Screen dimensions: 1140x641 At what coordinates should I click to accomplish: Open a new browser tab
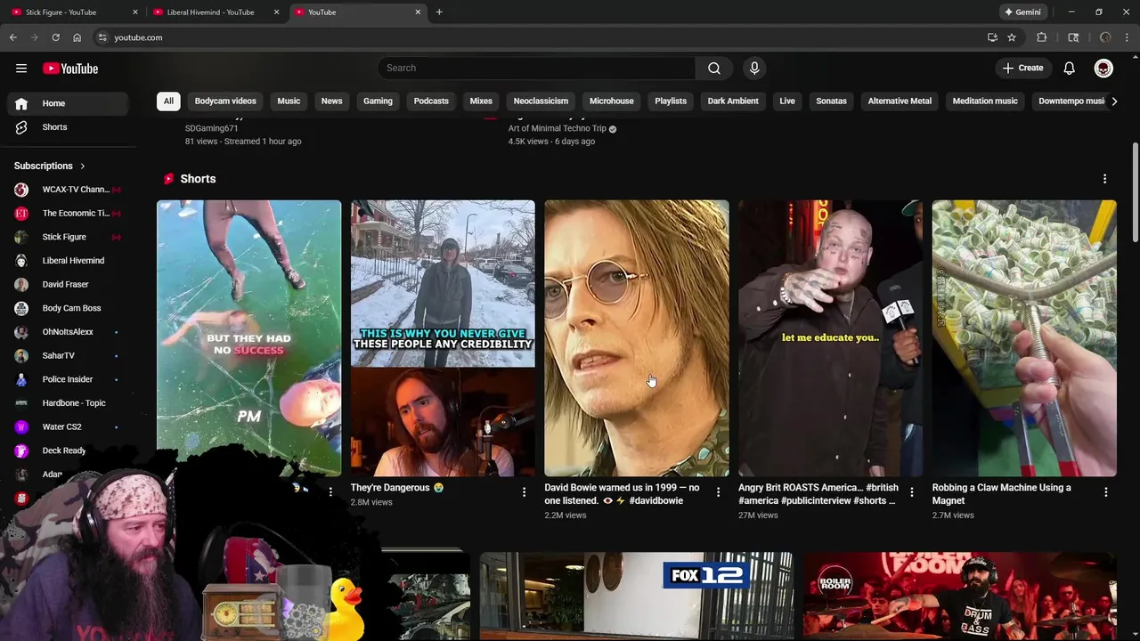(x=439, y=12)
